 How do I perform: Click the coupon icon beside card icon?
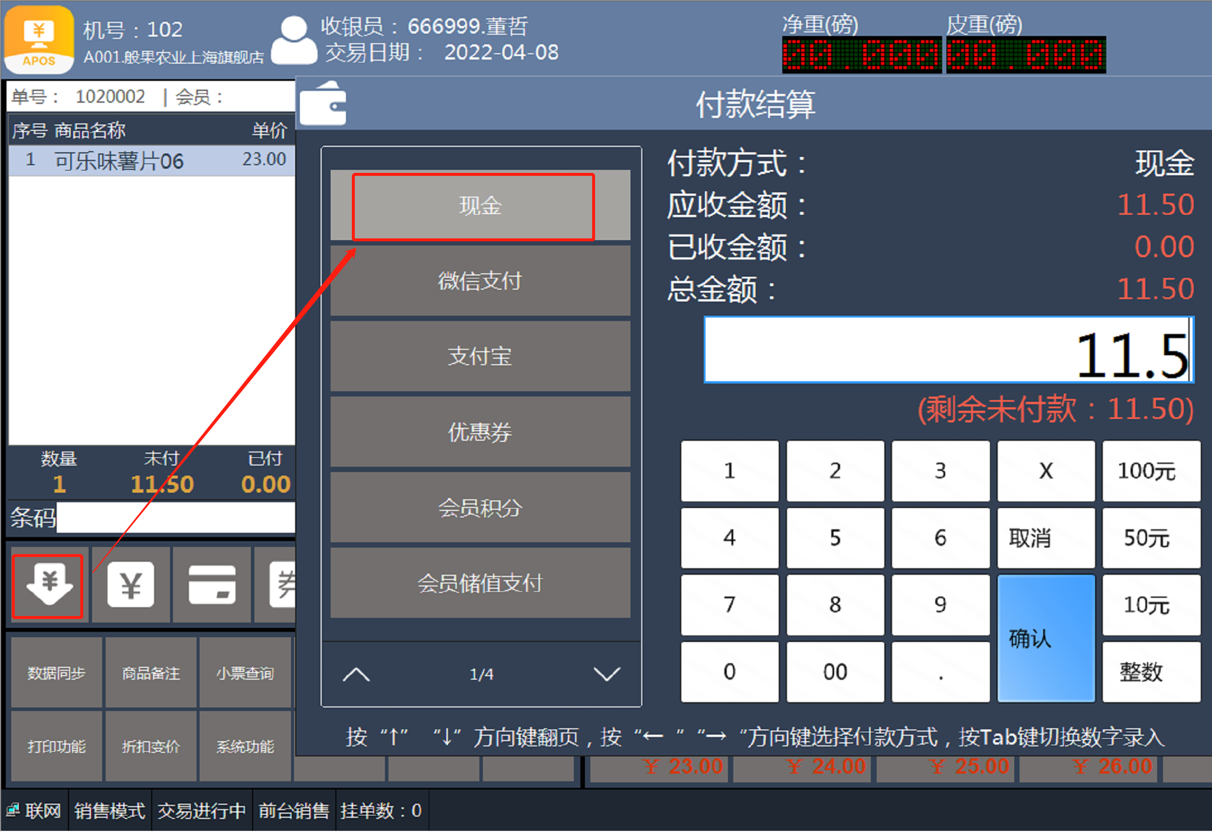click(x=282, y=584)
